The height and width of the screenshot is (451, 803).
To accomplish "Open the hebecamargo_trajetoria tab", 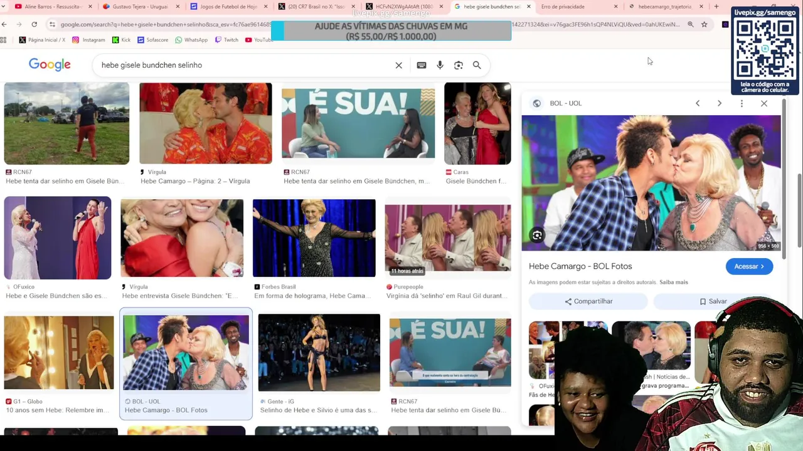I will (x=664, y=6).
